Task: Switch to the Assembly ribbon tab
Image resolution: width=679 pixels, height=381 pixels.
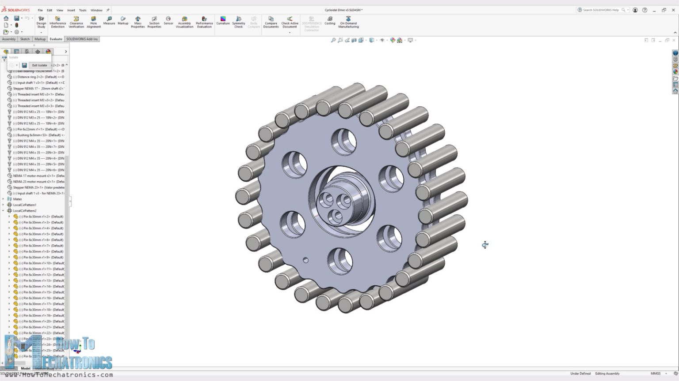Action: (9, 39)
